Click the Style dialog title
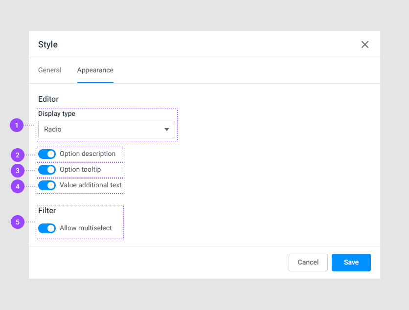Viewport: 409px width, 310px height. tap(47, 44)
